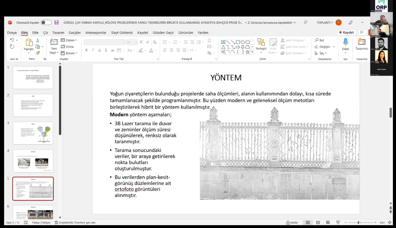Open the Seç select dropdown
396x228 pixels.
[x=321, y=53]
